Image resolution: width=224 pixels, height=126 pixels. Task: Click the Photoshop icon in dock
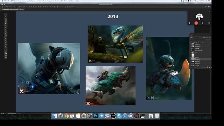click(x=96, y=116)
